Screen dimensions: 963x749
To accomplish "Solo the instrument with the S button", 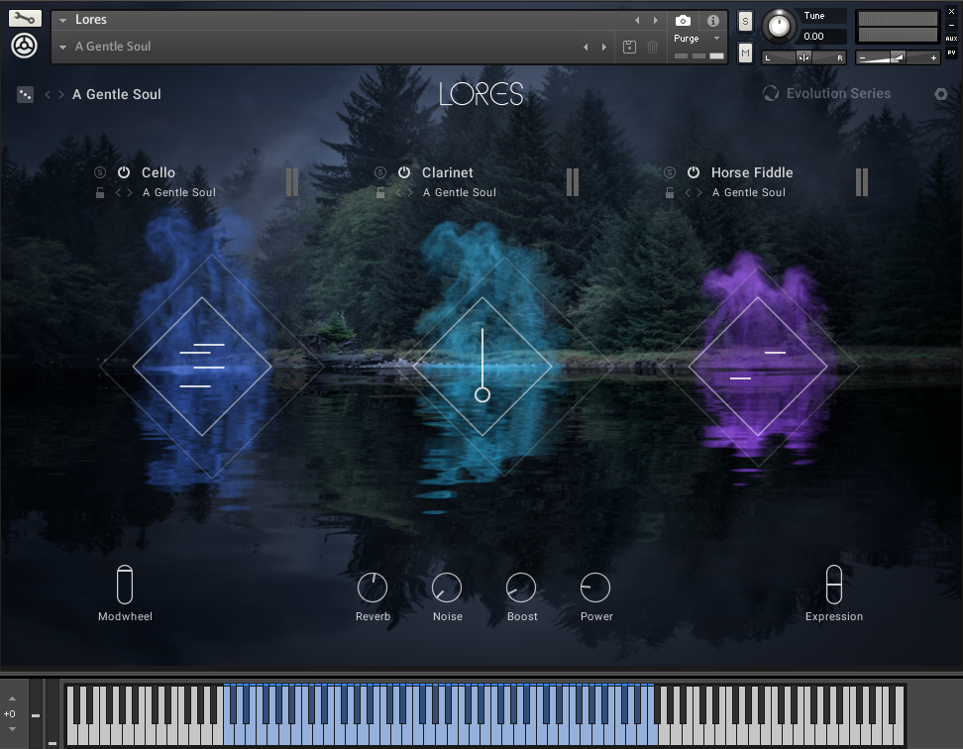I will click(745, 22).
